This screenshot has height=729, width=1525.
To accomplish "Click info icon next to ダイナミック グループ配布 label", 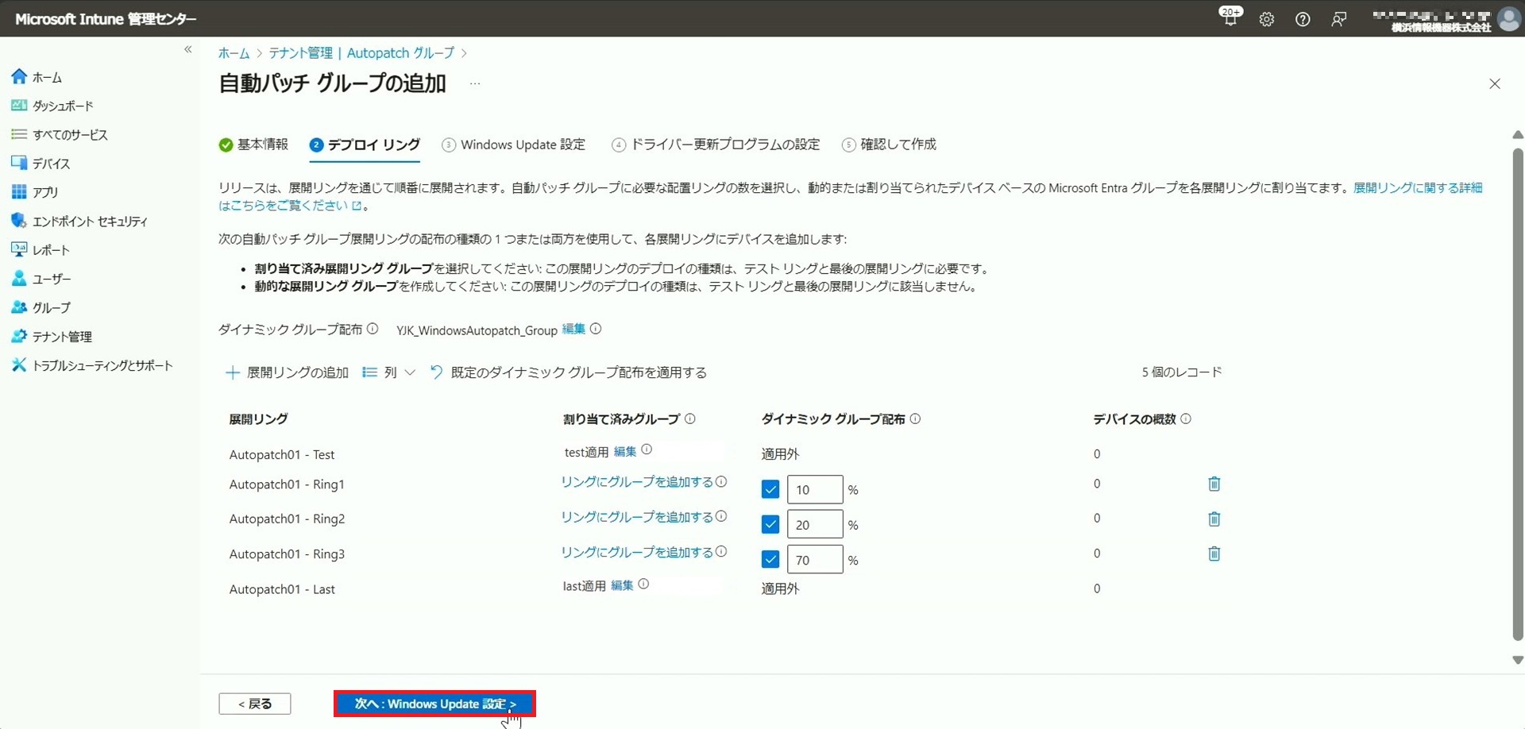I will point(373,329).
